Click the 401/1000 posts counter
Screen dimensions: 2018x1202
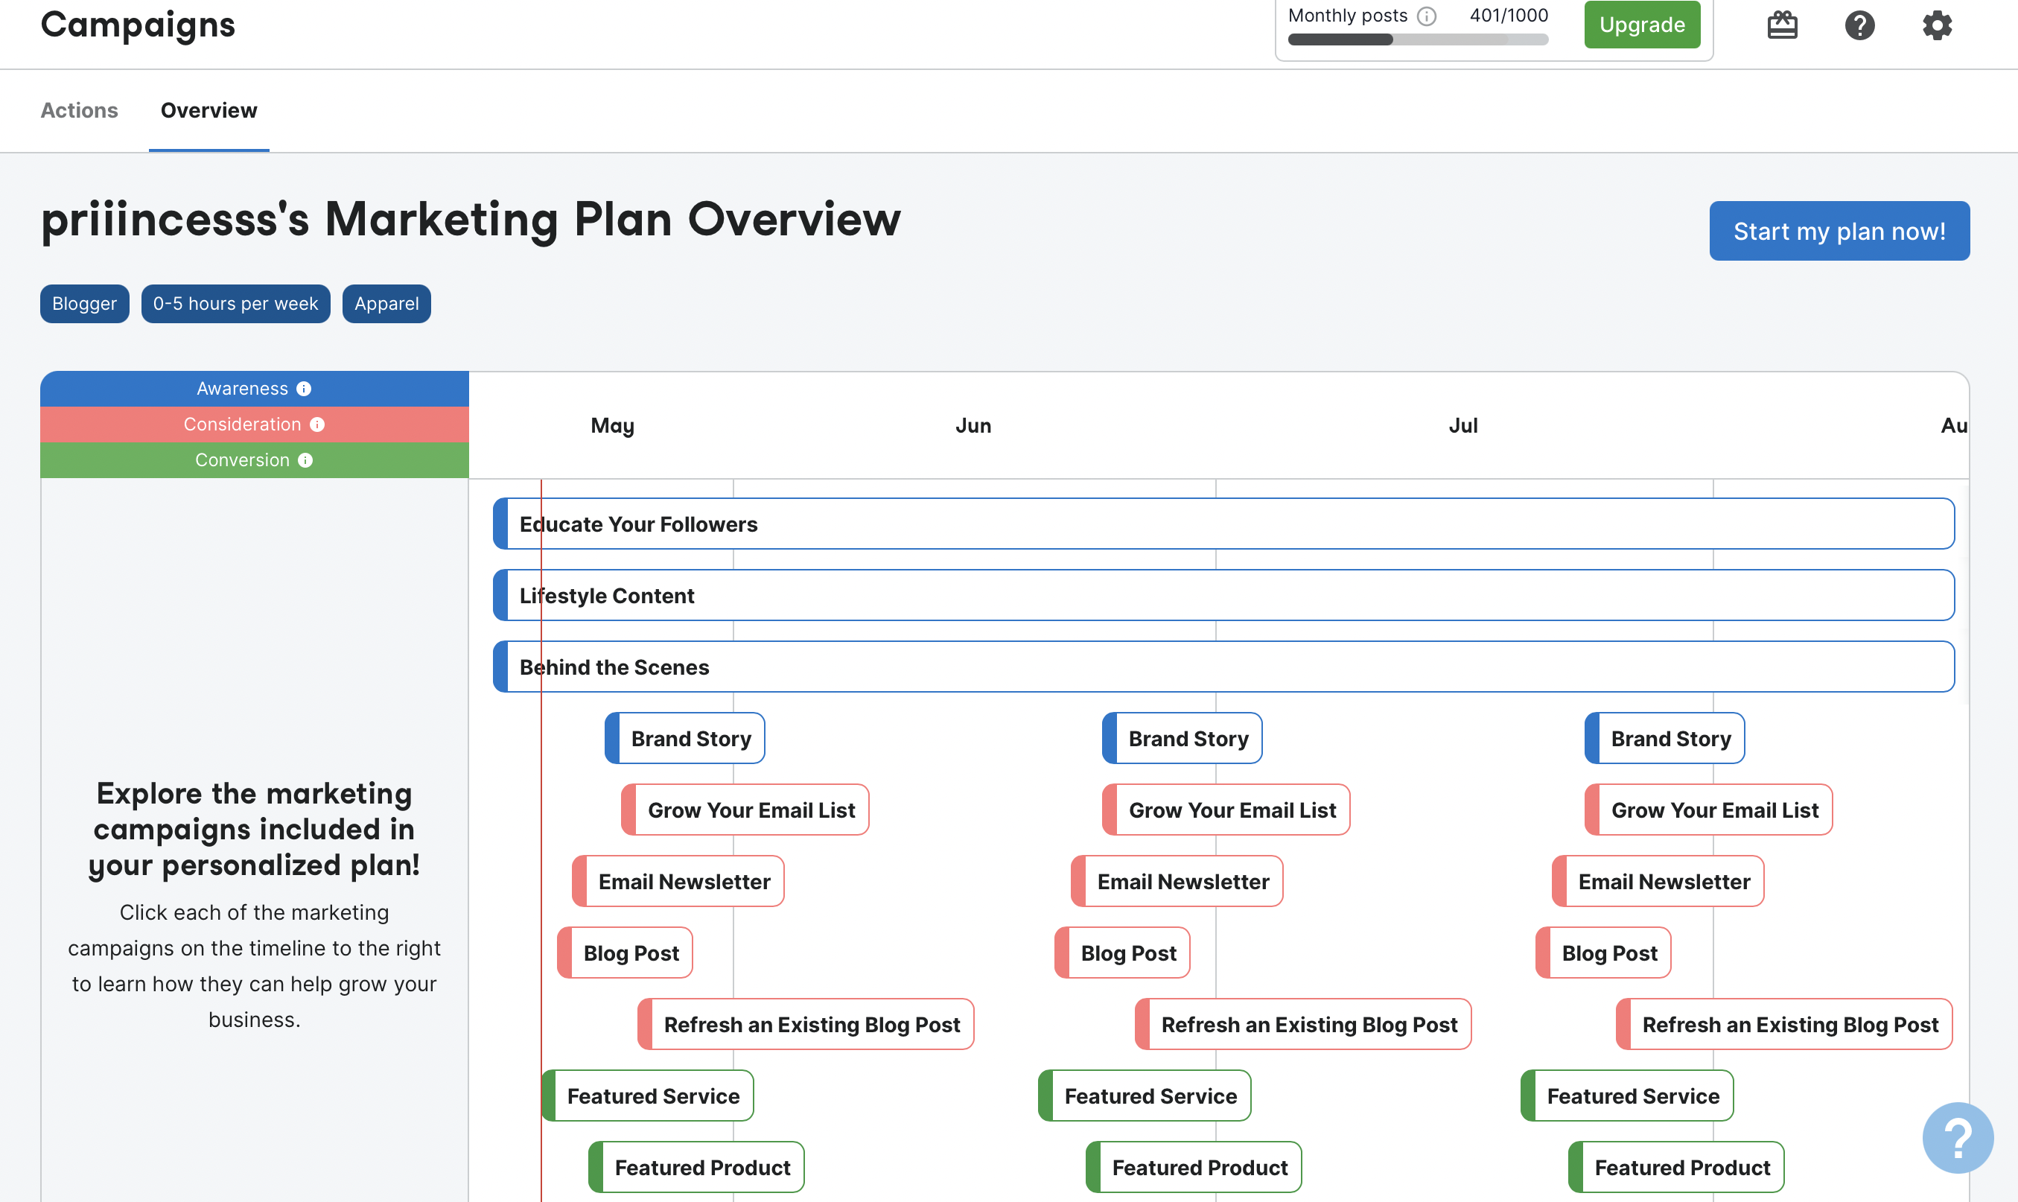[x=1509, y=16]
